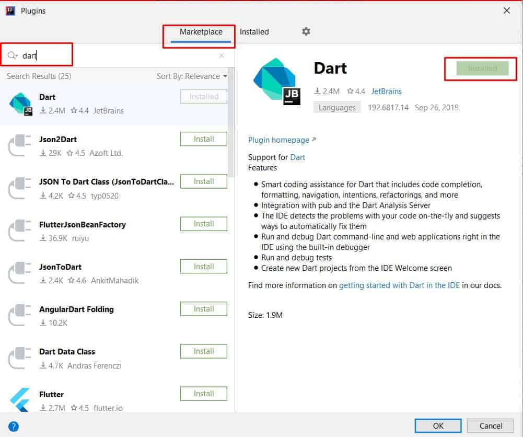523x437 pixels.
Task: Confirm with the OK button
Action: [438, 425]
